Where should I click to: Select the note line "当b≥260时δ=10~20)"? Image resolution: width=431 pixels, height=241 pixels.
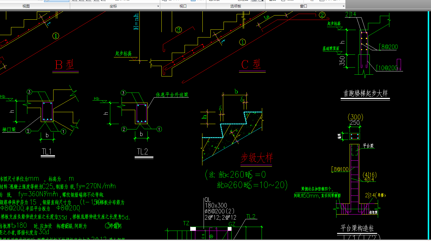[x=252, y=185]
